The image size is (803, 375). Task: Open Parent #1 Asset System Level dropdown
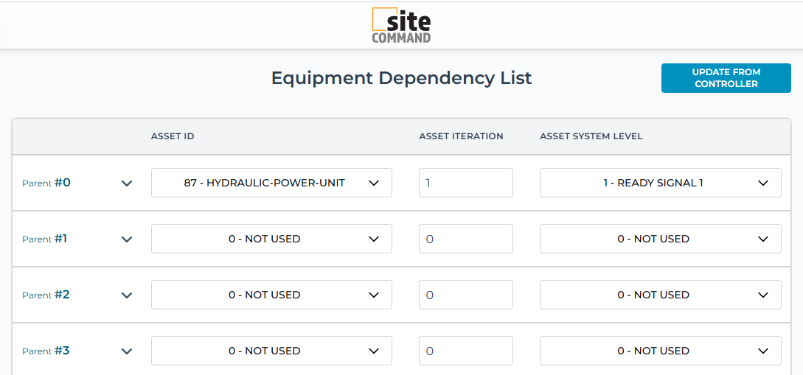coord(660,239)
